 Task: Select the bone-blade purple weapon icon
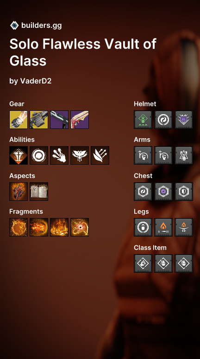tap(80, 120)
